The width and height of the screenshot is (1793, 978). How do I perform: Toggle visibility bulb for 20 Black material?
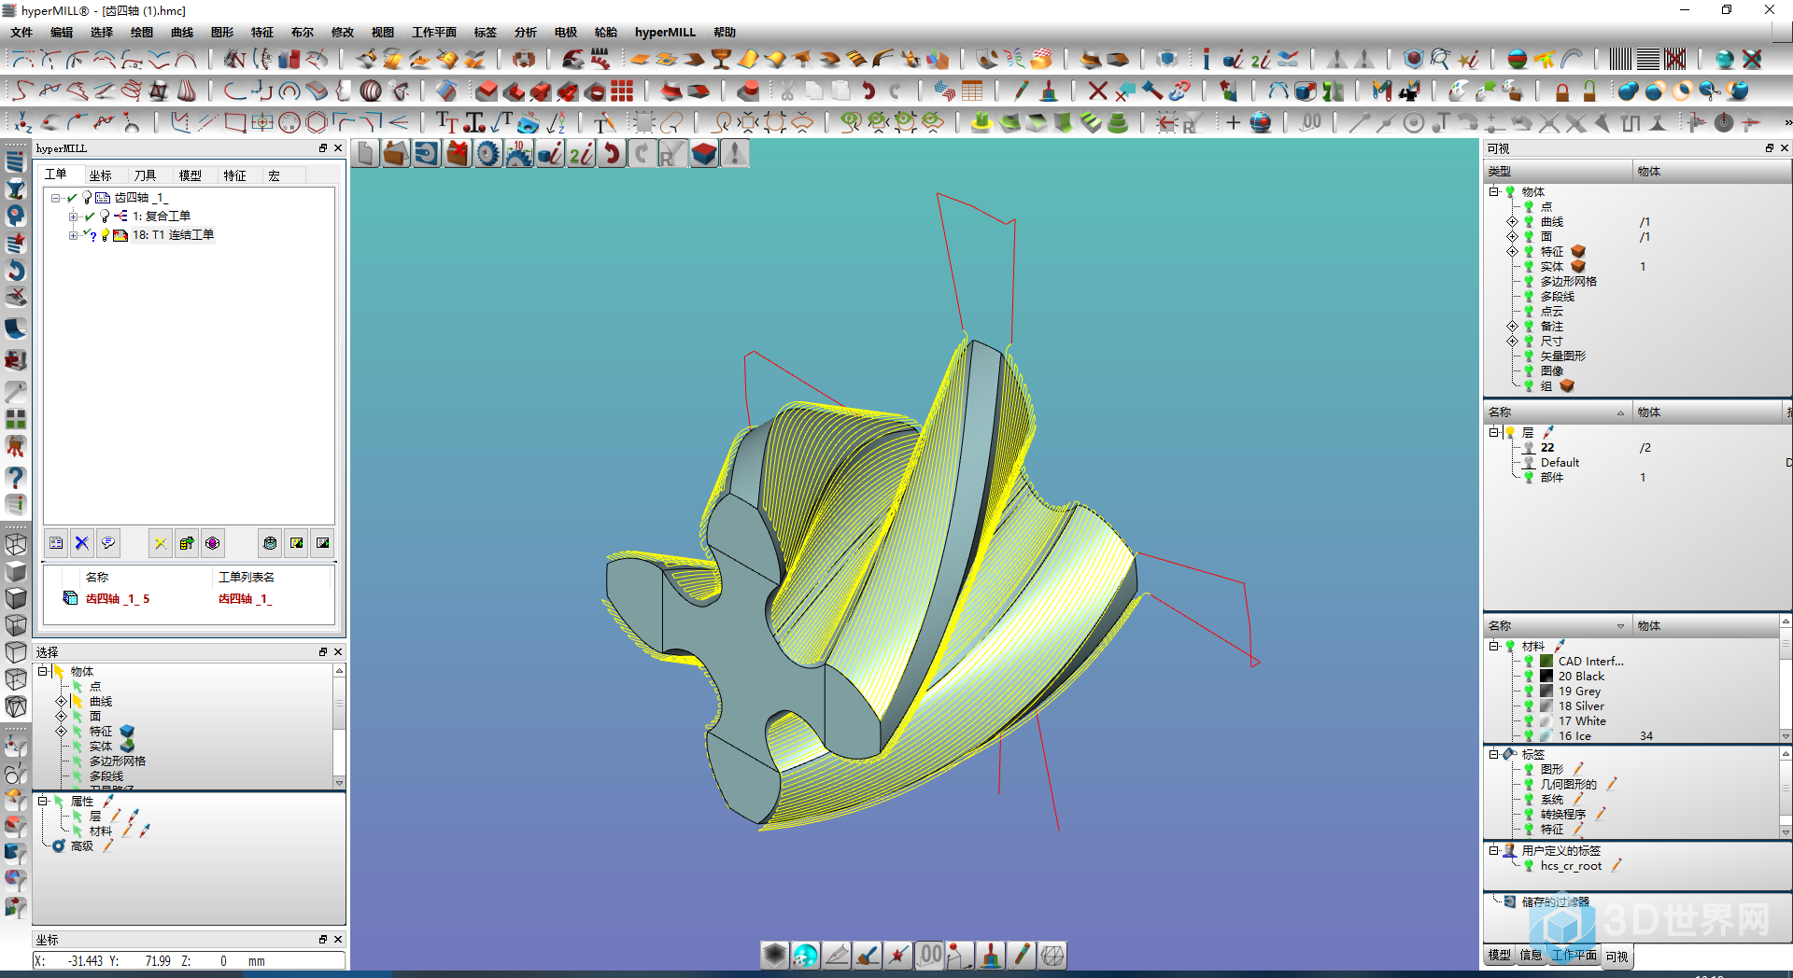(1529, 676)
